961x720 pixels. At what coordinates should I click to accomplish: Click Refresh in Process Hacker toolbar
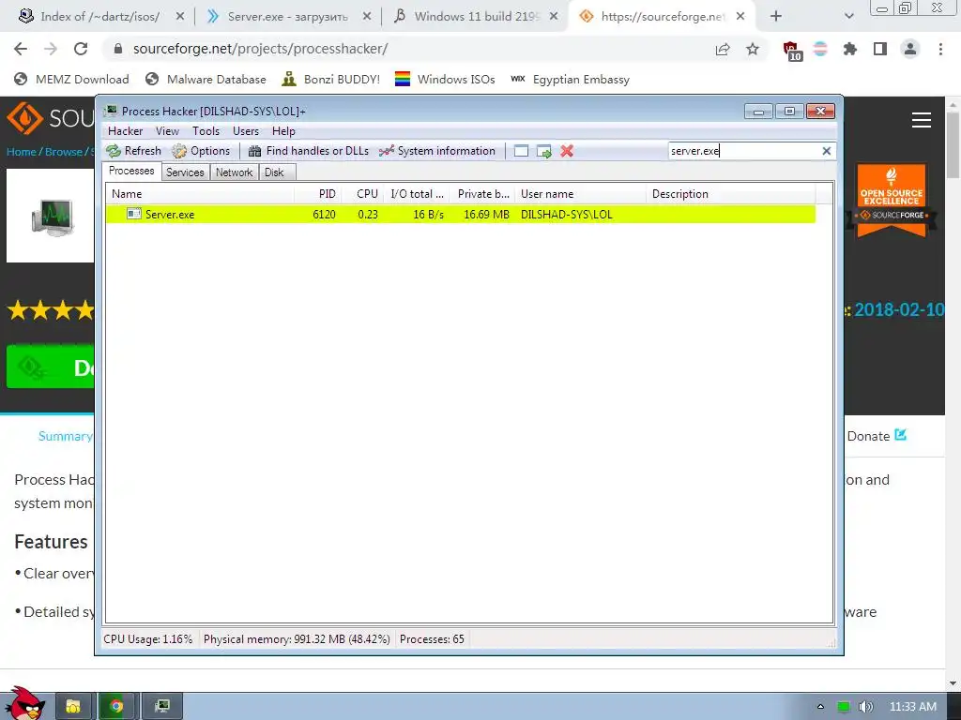(133, 151)
